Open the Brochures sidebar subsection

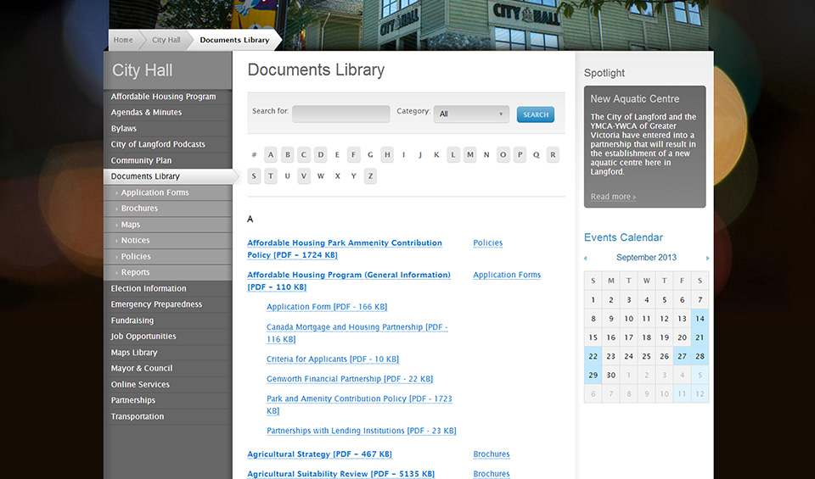[x=139, y=209]
